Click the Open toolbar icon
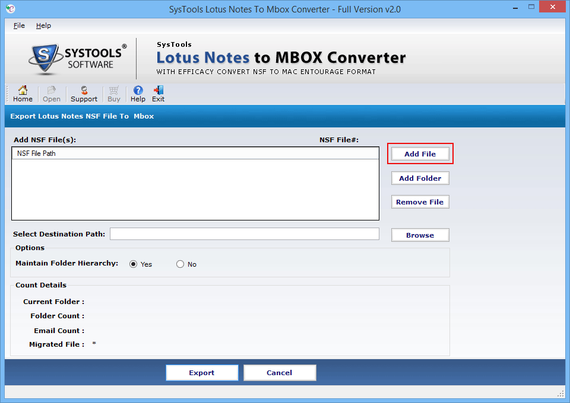Screen dimensions: 570x403 click(x=51, y=94)
